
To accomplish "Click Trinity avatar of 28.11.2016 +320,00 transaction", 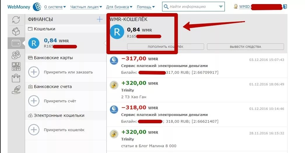I will 114,134.
